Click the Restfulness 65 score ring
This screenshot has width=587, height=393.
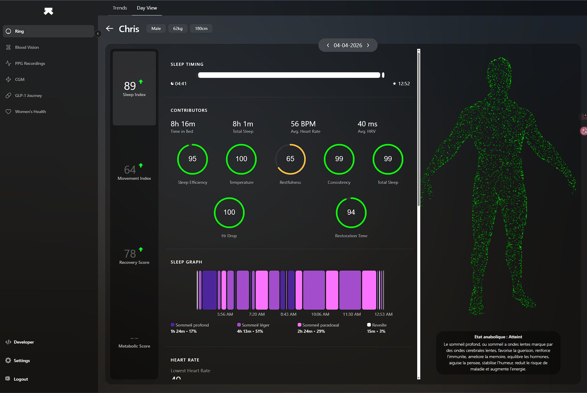[x=290, y=159]
